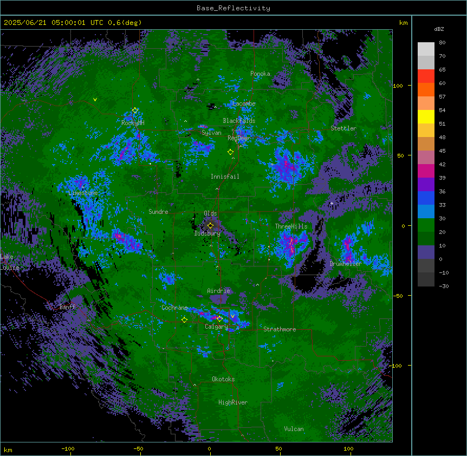Click the Didsbury map label
The height and width of the screenshot is (456, 467).
pos(207,233)
